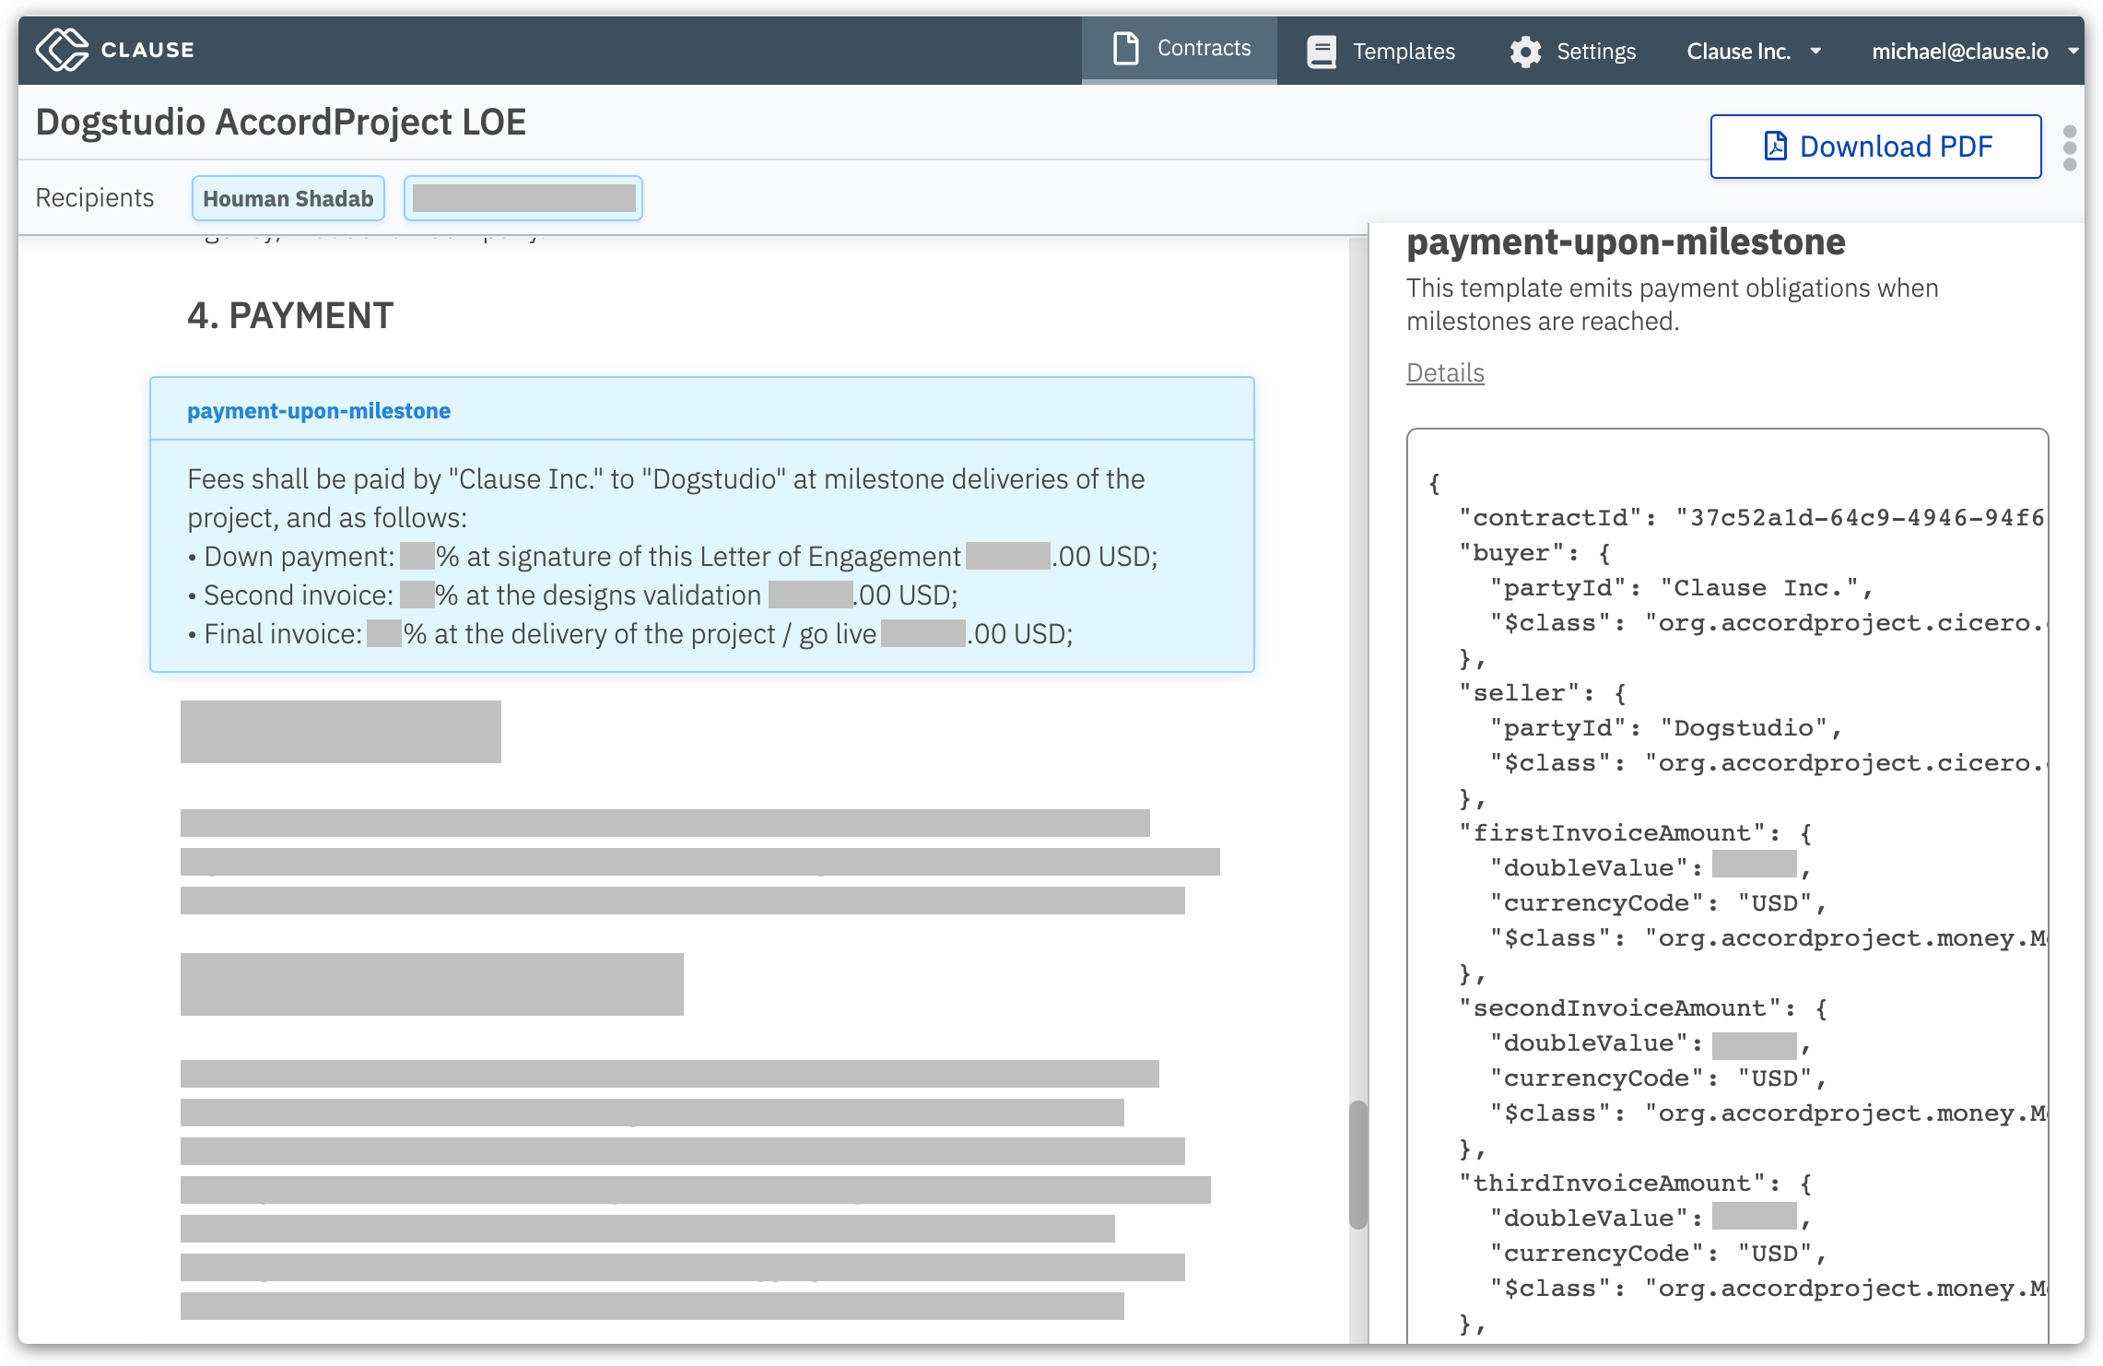
Task: Click the payment-upon-milestone clause header
Action: (x=319, y=411)
